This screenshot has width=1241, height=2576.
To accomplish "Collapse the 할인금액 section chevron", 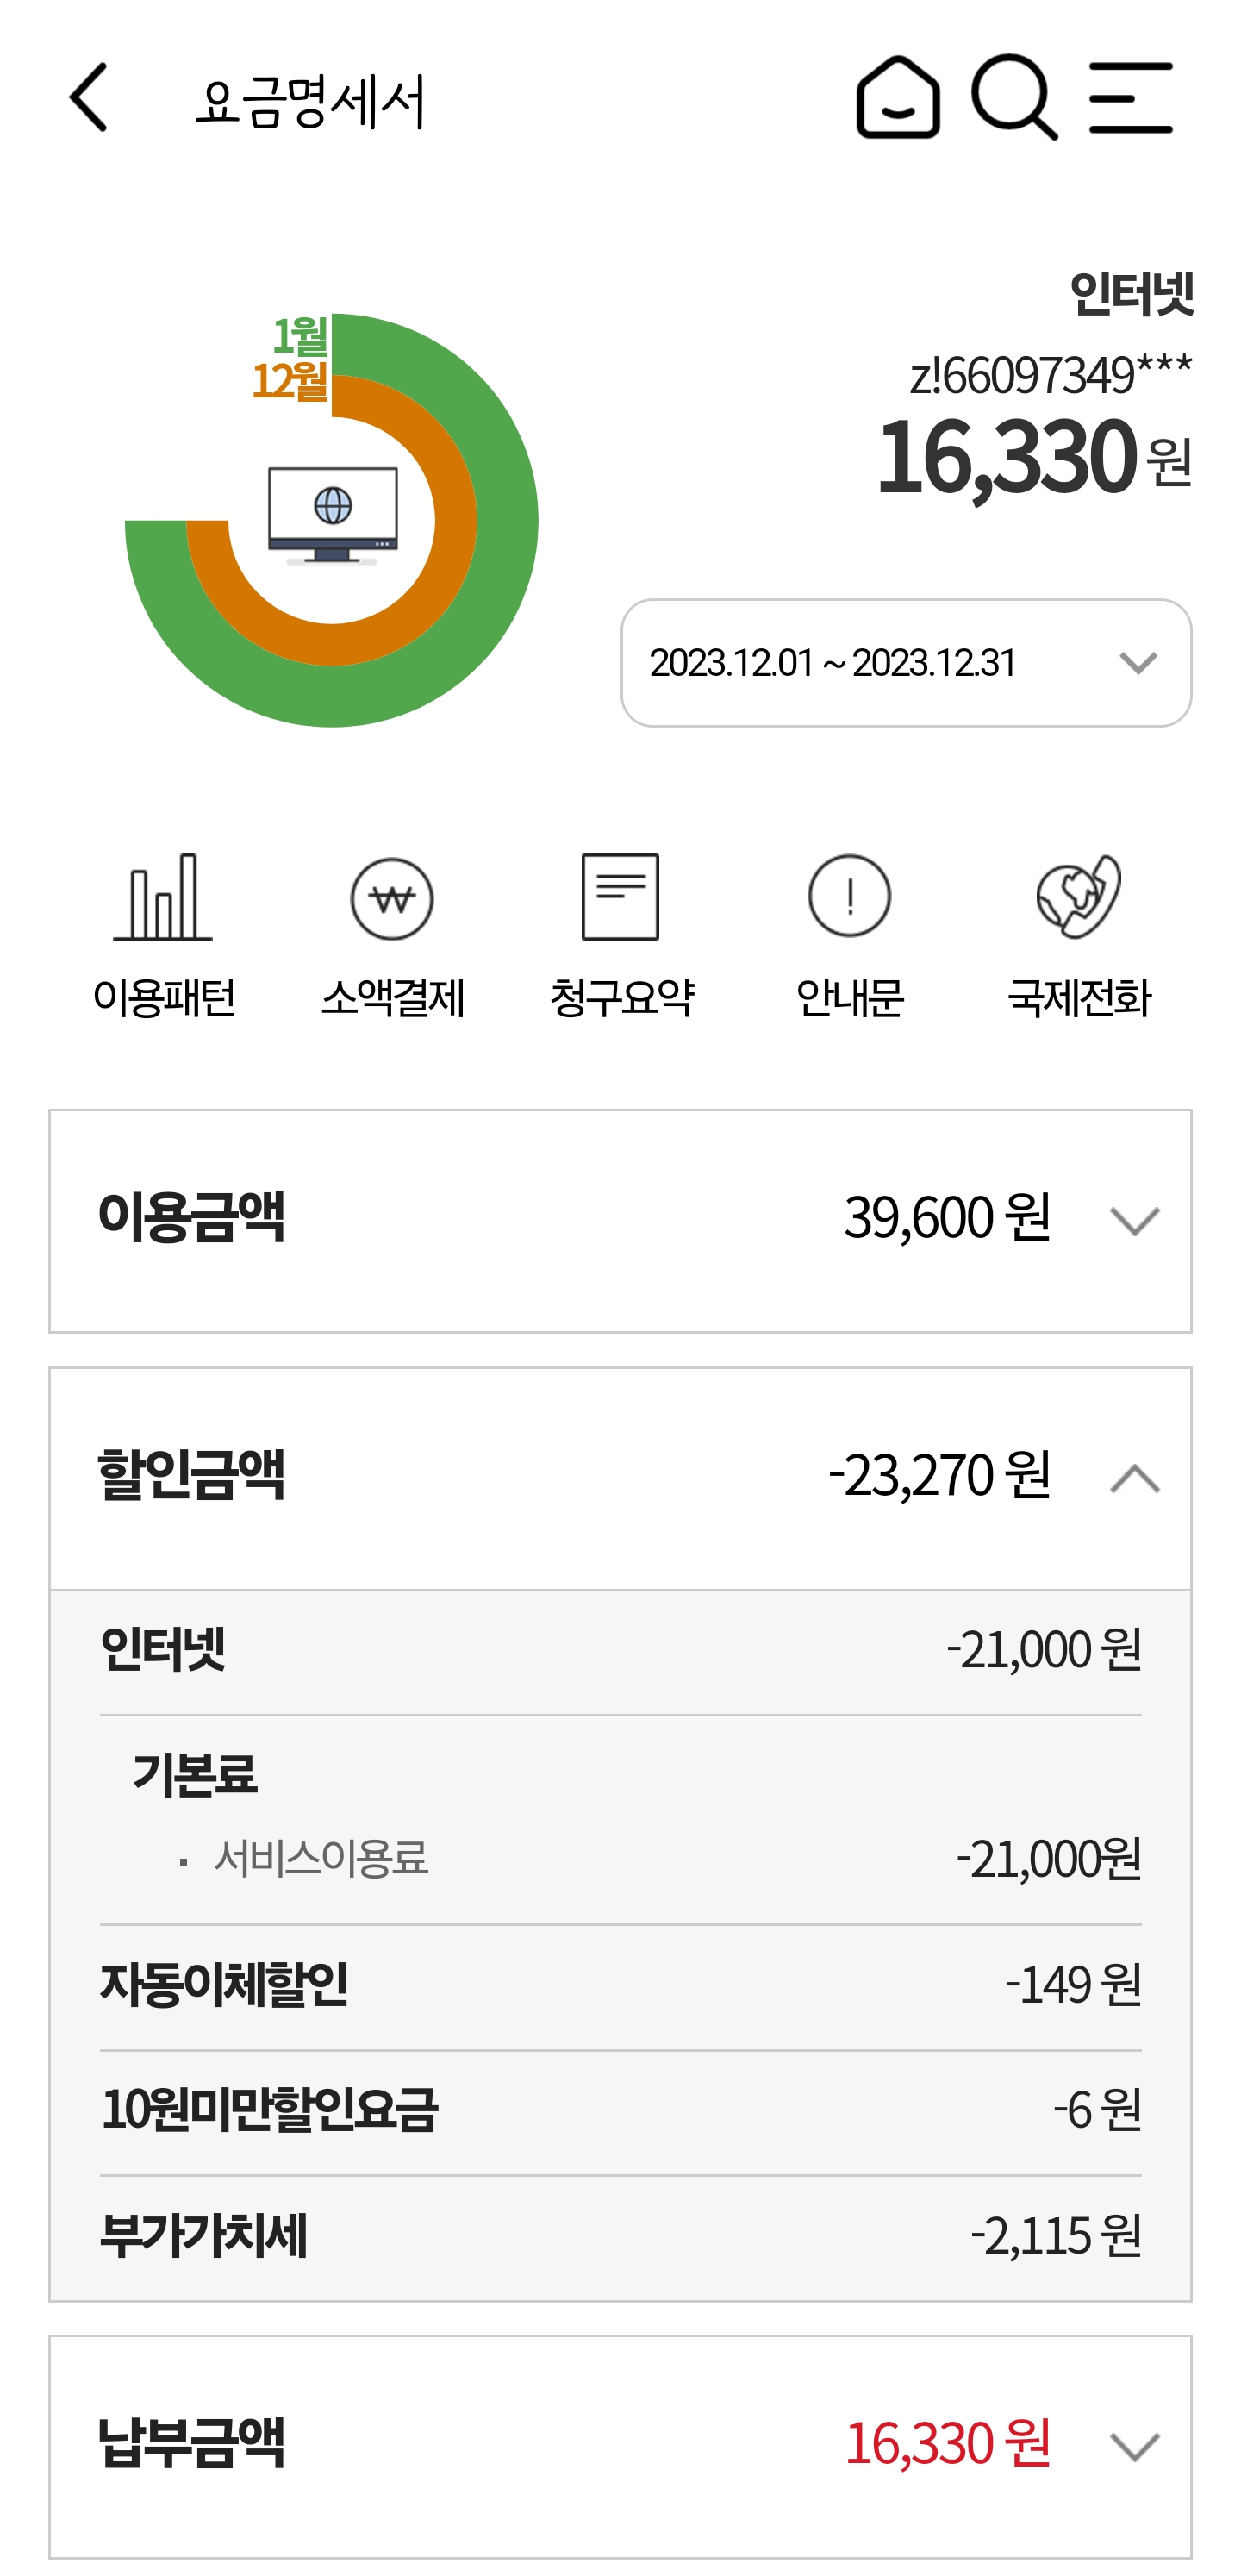I will click(x=1134, y=1479).
